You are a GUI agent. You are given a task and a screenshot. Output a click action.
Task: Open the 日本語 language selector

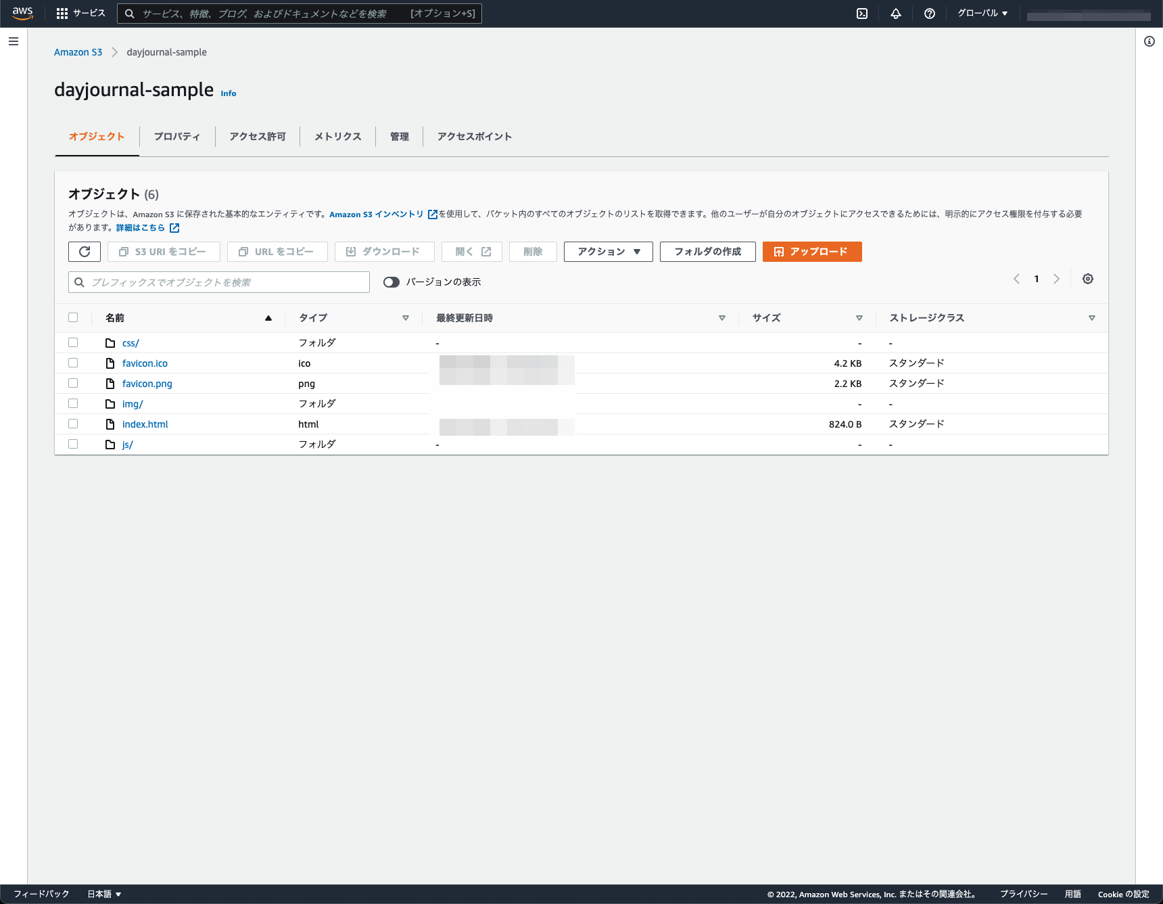(104, 894)
